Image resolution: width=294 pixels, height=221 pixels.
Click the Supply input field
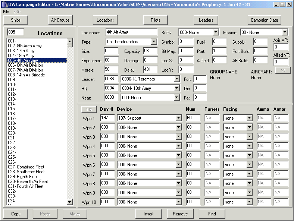[260, 41]
